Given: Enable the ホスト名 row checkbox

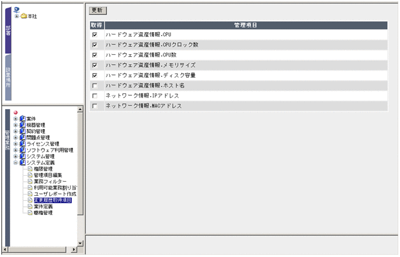Looking at the screenshot, I should click(x=95, y=86).
